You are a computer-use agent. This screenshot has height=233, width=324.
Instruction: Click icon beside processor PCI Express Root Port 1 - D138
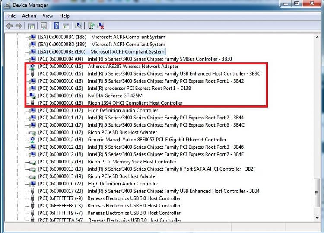click(33, 89)
